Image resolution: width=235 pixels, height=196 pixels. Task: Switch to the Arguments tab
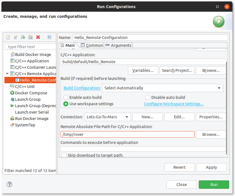[118, 45]
